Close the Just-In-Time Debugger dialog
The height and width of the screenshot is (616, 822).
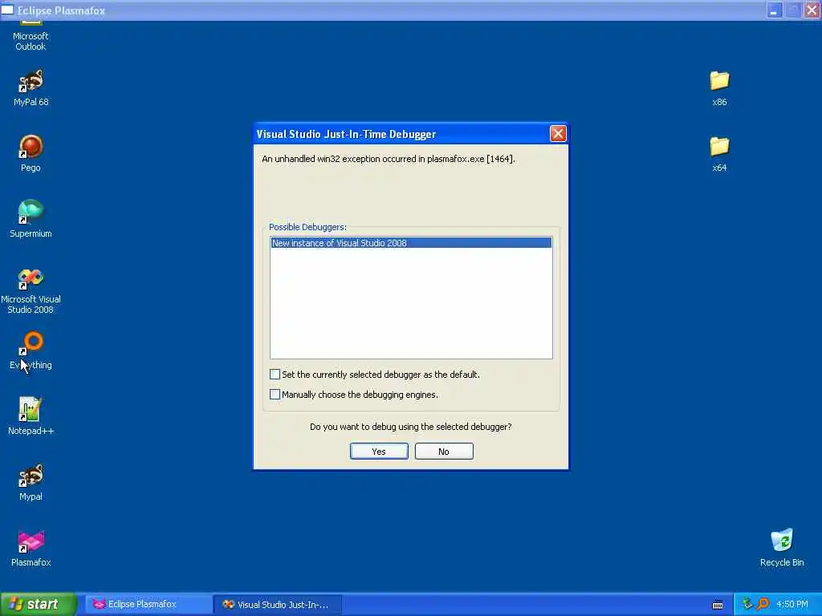click(x=558, y=134)
